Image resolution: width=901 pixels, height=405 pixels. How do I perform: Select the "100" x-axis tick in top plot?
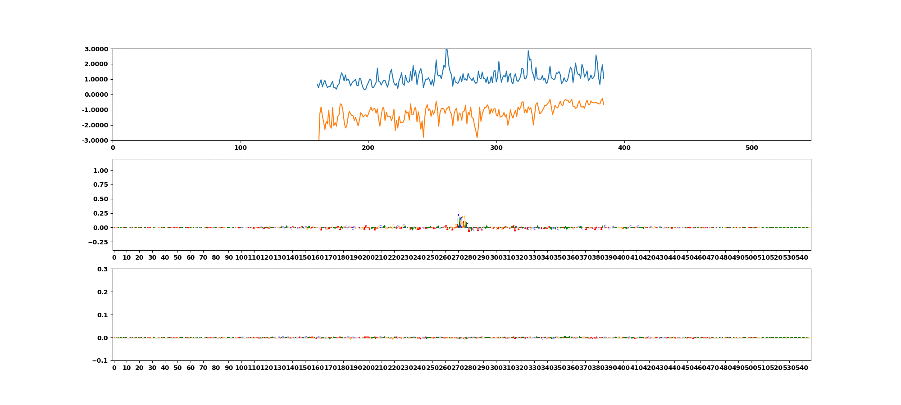[x=241, y=148]
